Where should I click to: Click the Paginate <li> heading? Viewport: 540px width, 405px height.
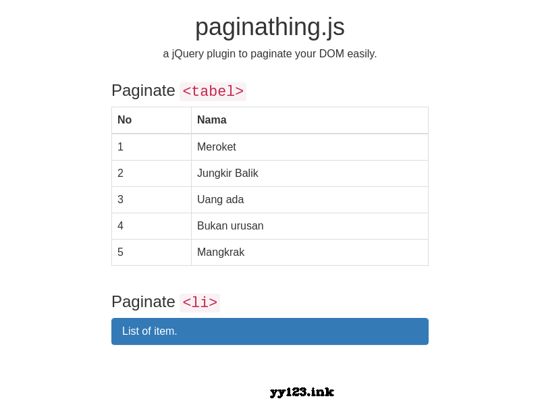(x=165, y=302)
